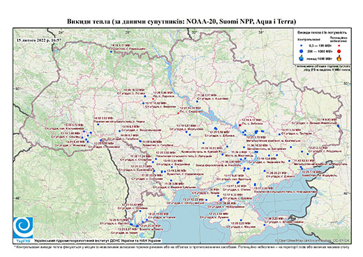Click the small blue dot in the legend
Image resolution: width=363 pixels, height=257 pixels.
302,45
